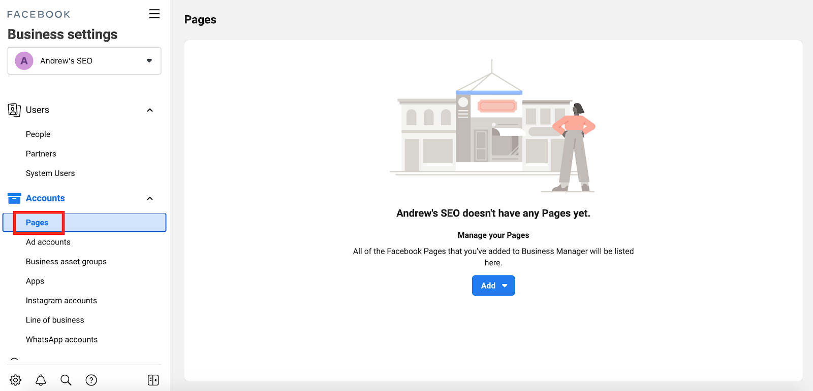Open the notifications bell icon
Image resolution: width=813 pixels, height=391 pixels.
pos(41,380)
